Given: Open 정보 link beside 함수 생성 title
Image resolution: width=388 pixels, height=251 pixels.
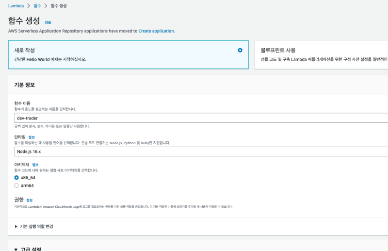Looking at the screenshot, I should [48, 22].
